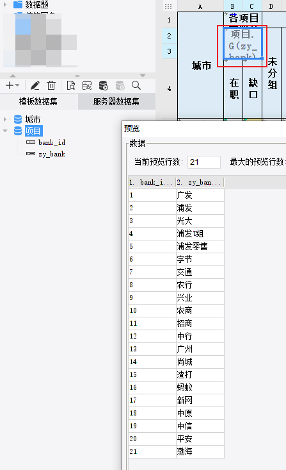286x470 pixels.
Task: Click the 浦发T组 cell
Action: pos(200,233)
